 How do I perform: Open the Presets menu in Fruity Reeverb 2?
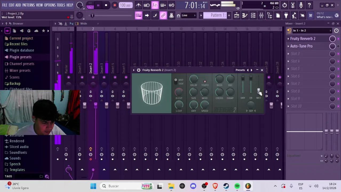240,70
